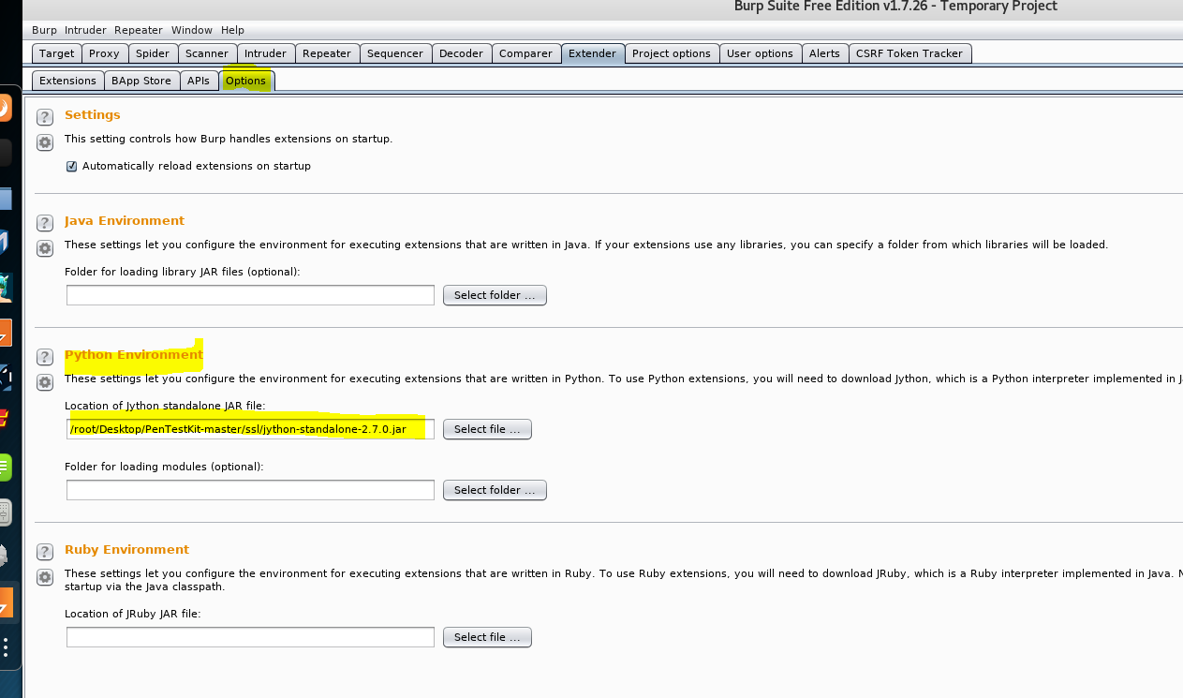Open the gear menu in Java Environment section

(45, 248)
